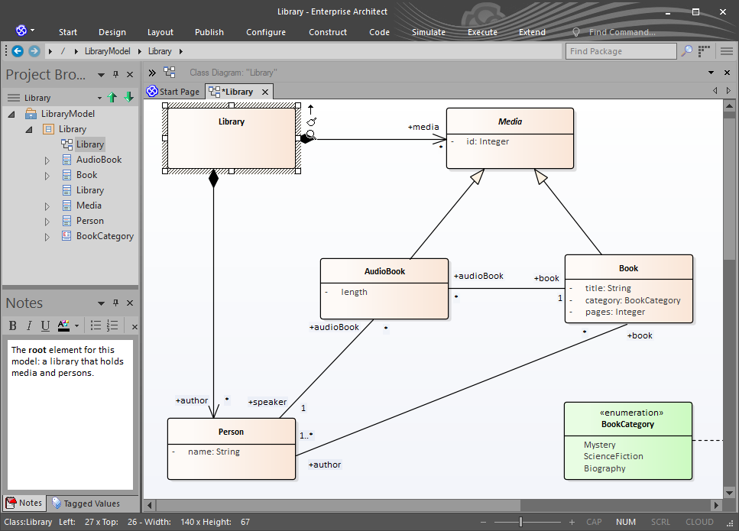Move item down with green arrow
Viewport: 739px width, 531px height.
pyautogui.click(x=128, y=98)
